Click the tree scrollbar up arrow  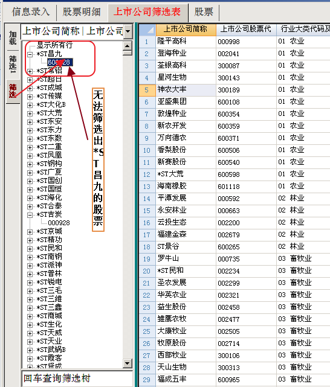coord(128,46)
